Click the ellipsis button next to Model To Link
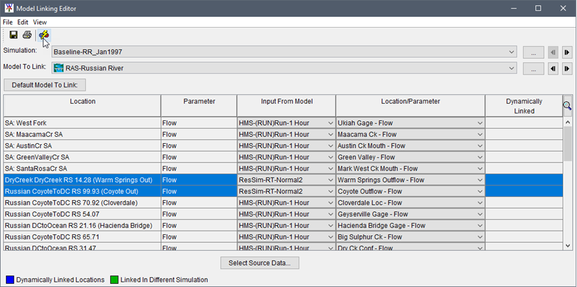This screenshot has width=577, height=287. 533,68
